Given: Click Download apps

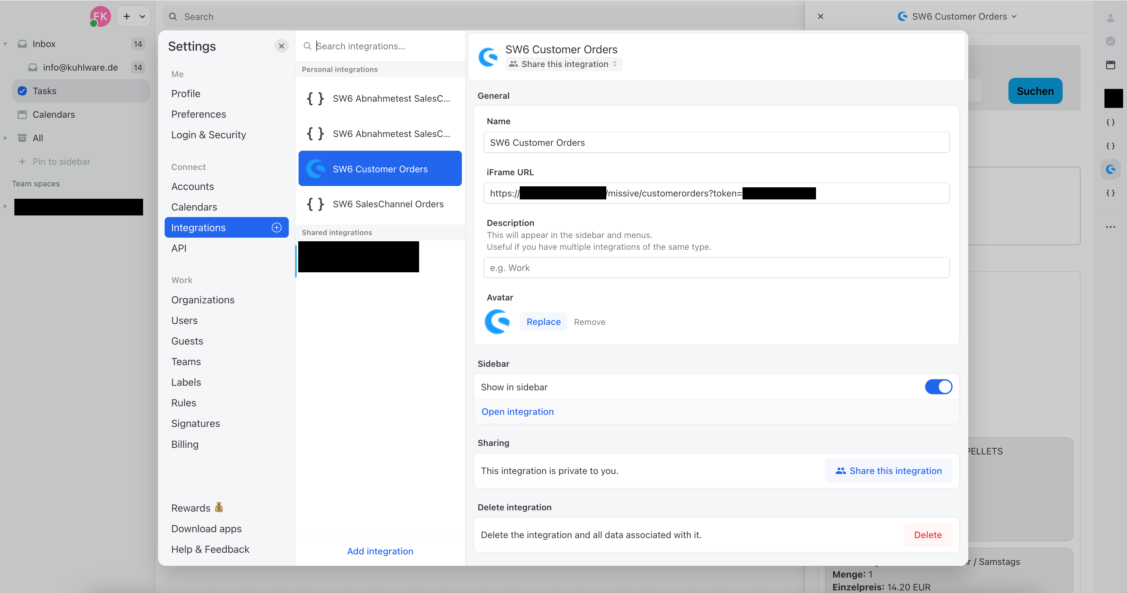Looking at the screenshot, I should [x=206, y=529].
